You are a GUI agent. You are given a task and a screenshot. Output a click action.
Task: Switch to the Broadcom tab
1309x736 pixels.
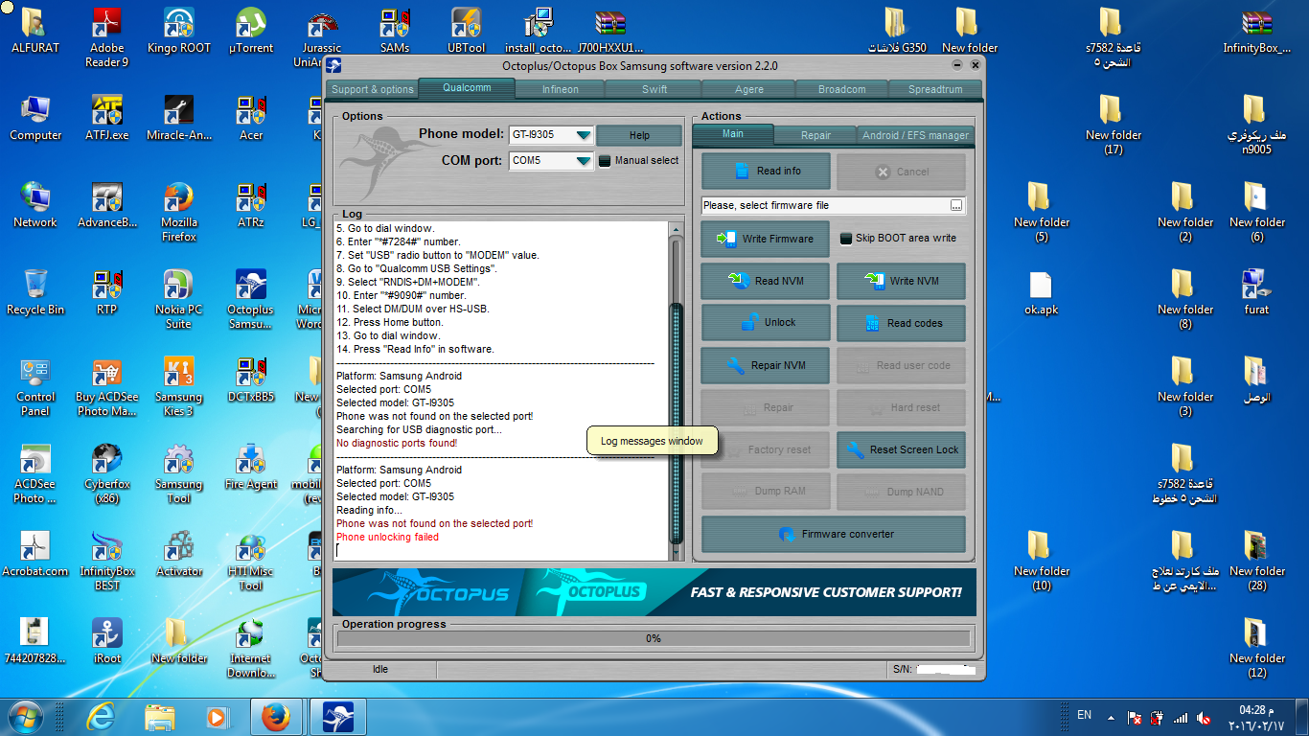click(x=841, y=89)
